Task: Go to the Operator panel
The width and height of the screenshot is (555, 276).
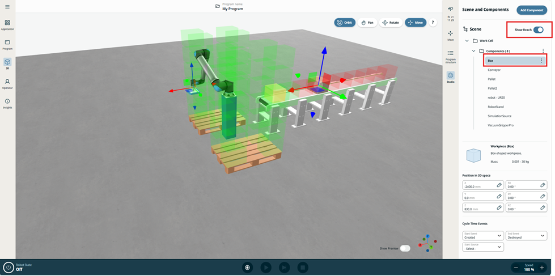Action: coord(7,84)
